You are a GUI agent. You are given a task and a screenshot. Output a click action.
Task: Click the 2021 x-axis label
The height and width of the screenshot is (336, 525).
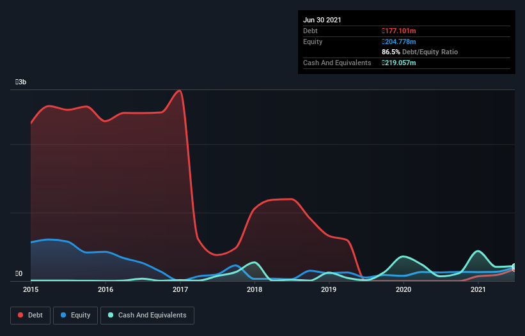tap(478, 289)
